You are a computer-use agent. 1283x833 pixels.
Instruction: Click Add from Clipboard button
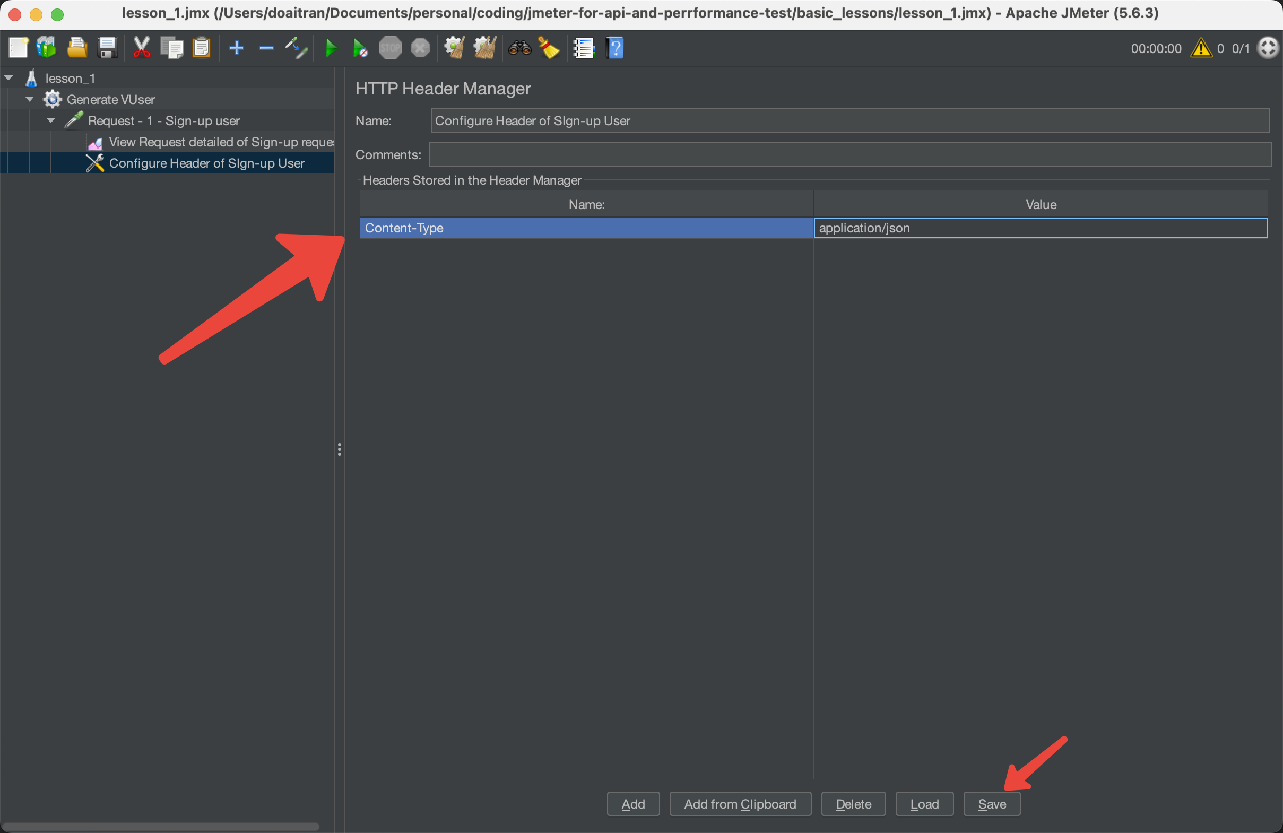click(740, 804)
